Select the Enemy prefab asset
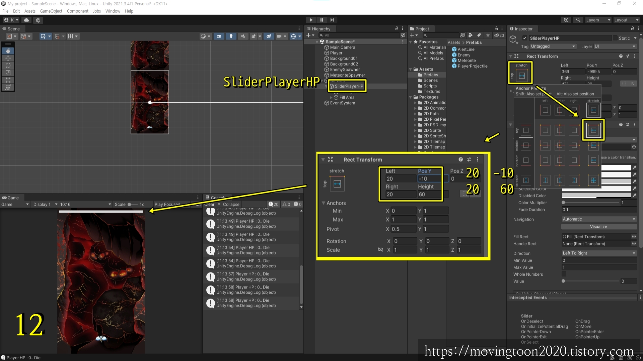 [464, 55]
